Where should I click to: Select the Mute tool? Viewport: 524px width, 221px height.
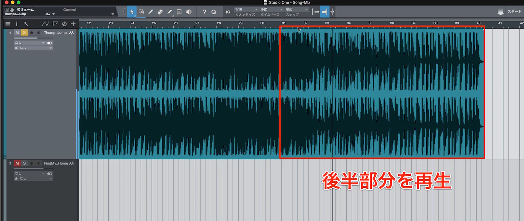click(179, 12)
